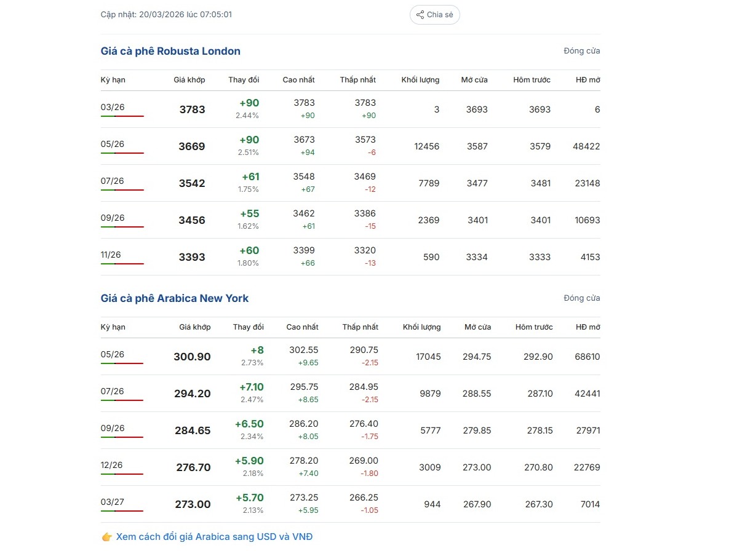Click HĐ mở column header in Arabica table
Image resolution: width=753 pixels, height=551 pixels.
coord(588,327)
